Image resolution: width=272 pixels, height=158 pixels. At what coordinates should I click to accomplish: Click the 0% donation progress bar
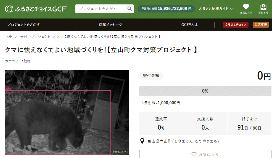[205, 91]
